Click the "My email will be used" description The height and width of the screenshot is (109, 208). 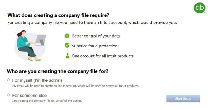(x=76, y=86)
